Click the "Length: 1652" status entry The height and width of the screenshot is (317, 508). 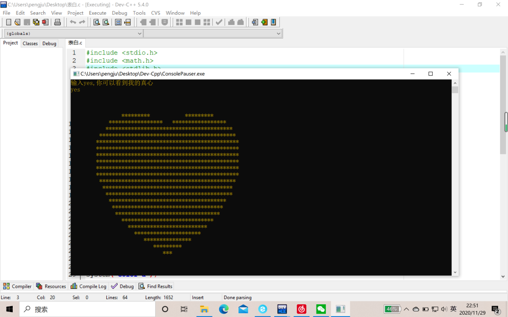point(159,298)
